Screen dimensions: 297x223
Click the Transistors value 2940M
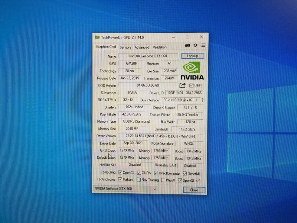(169, 78)
